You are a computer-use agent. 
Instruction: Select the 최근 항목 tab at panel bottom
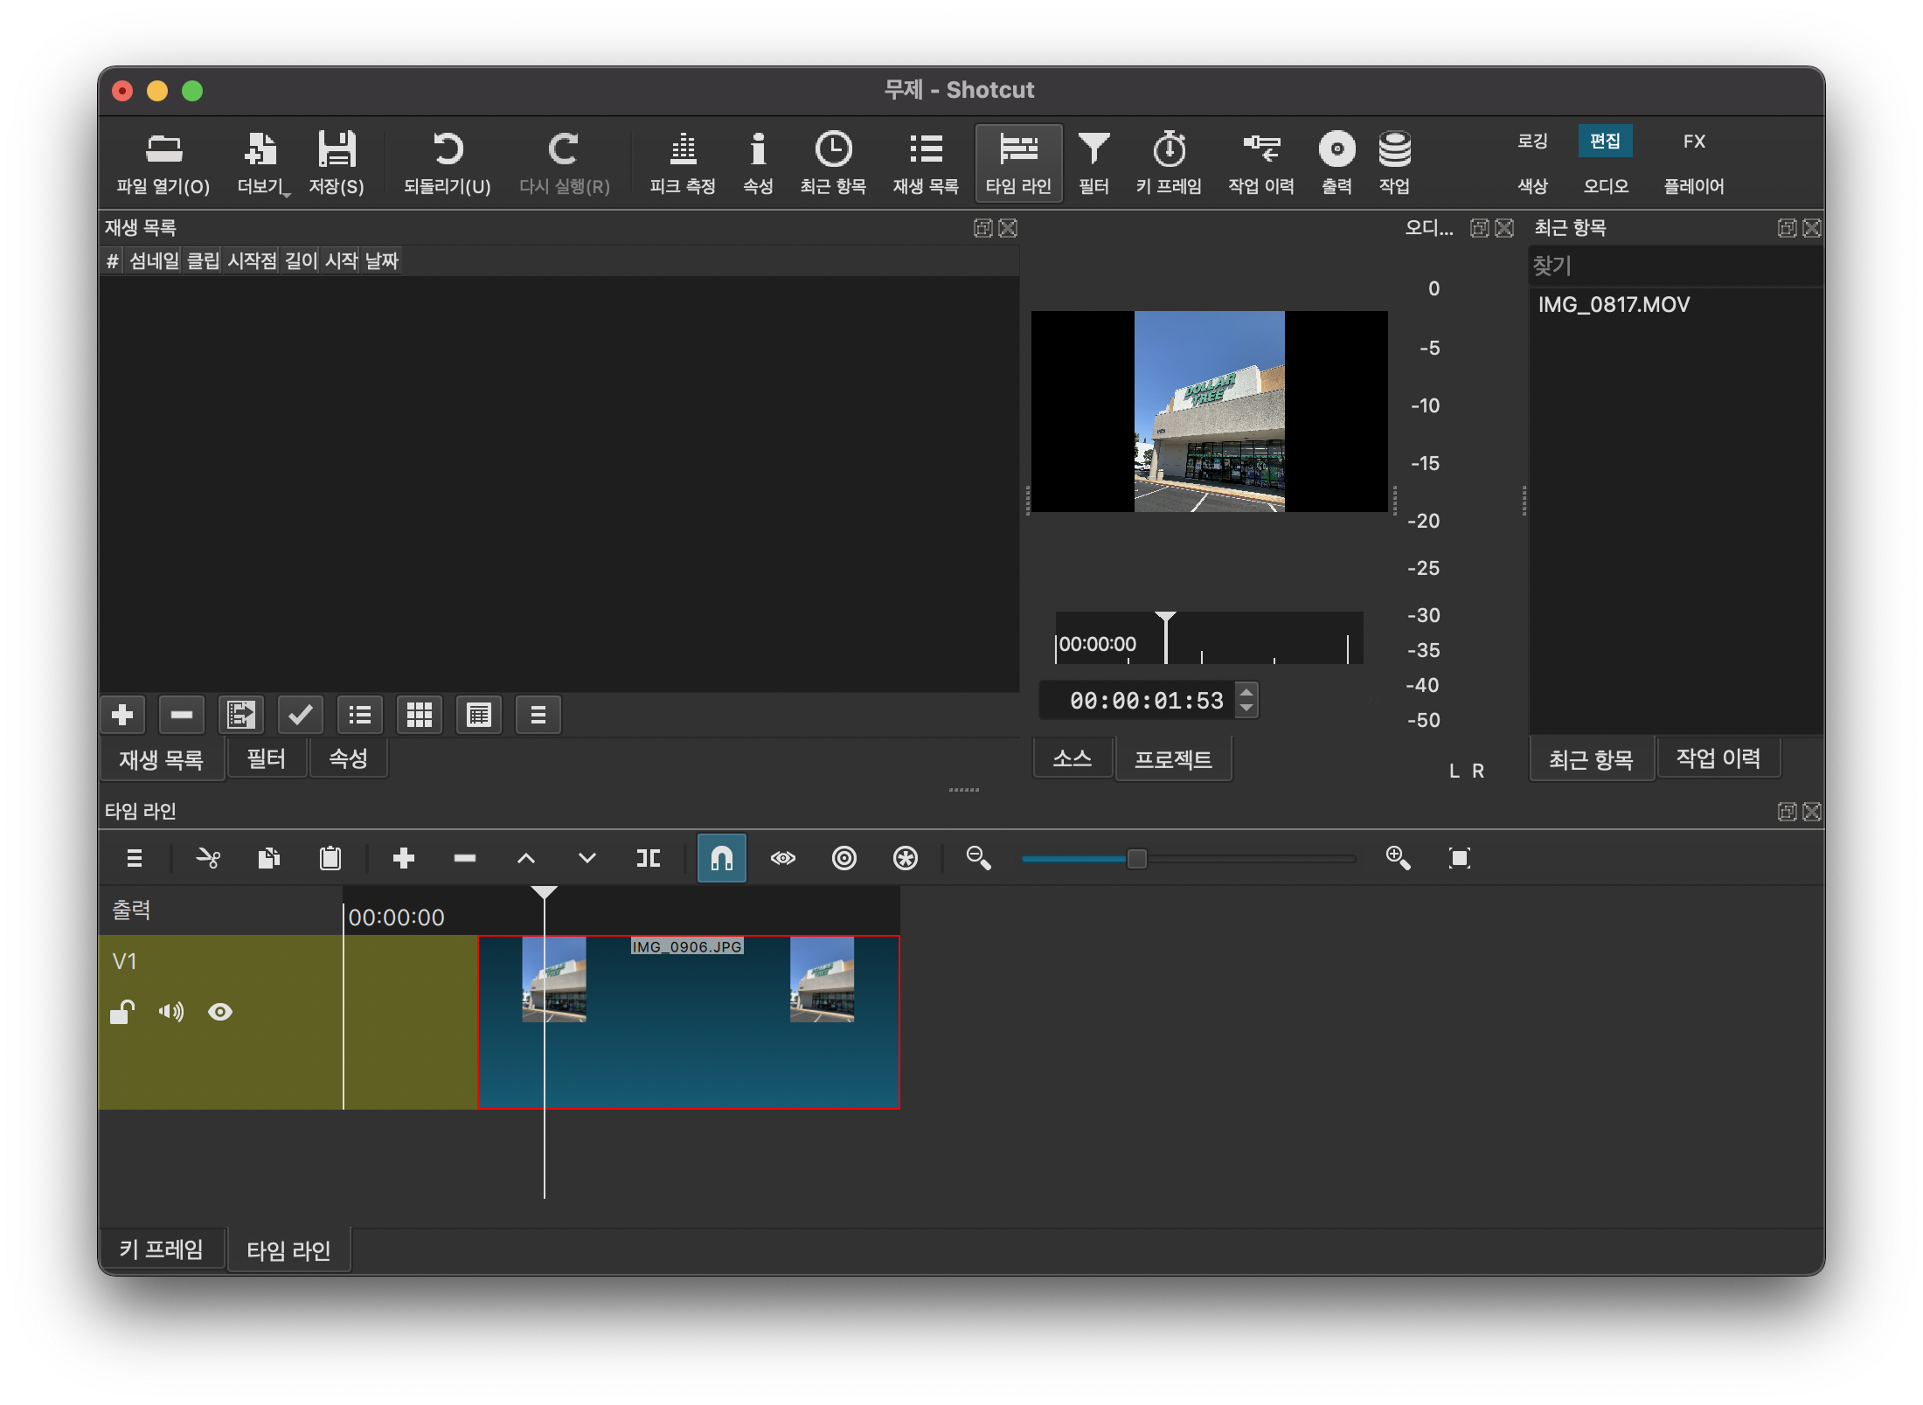pyautogui.click(x=1591, y=759)
